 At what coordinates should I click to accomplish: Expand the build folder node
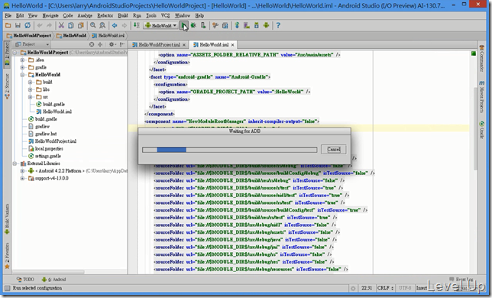pos(30,83)
